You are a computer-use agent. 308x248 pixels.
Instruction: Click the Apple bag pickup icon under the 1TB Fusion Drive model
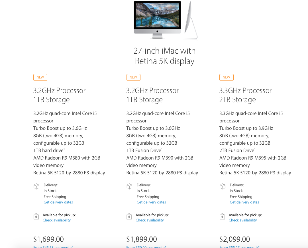click(x=129, y=216)
